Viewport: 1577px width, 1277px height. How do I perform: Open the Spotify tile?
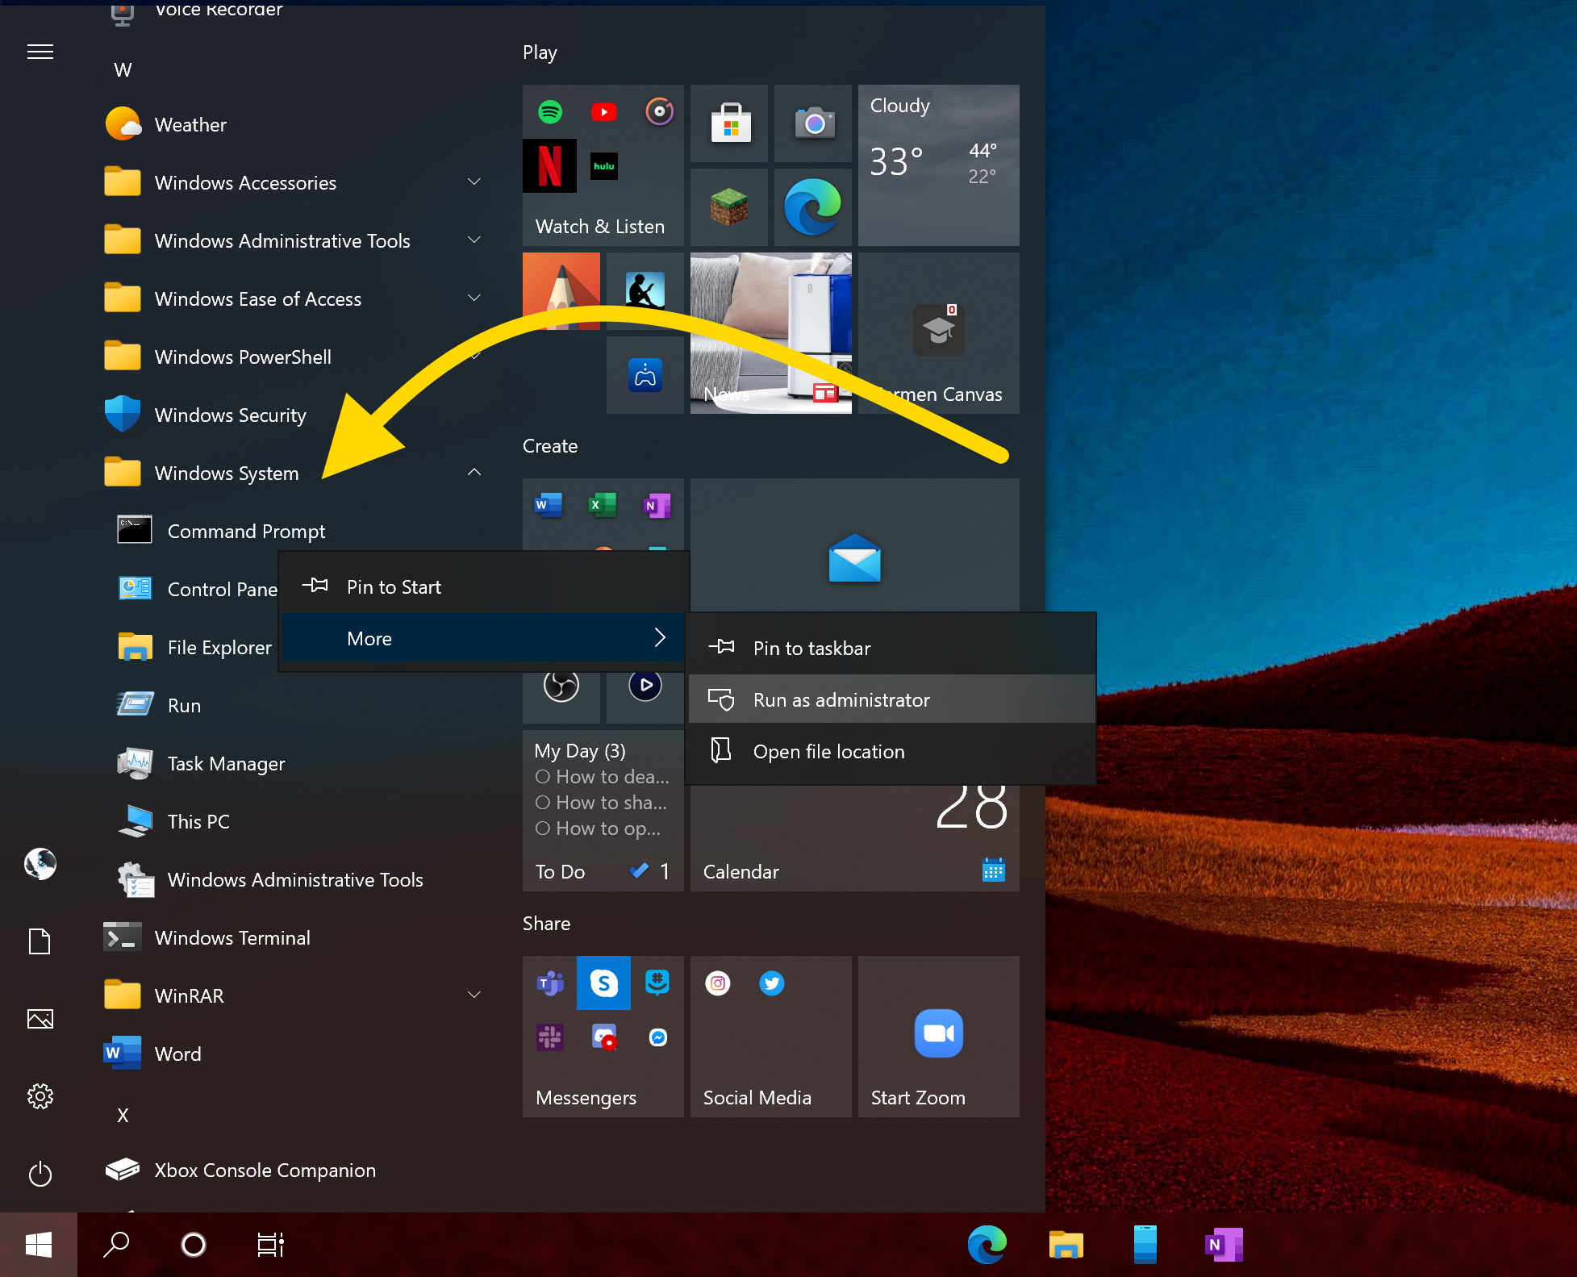(x=549, y=112)
